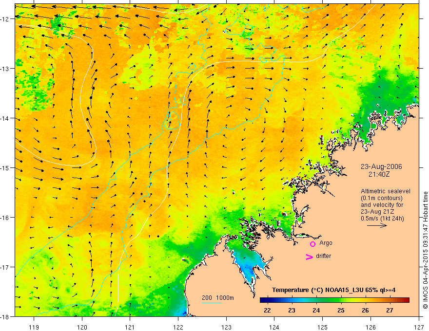The width and height of the screenshot is (429, 331).
Task: Click the color bar value 25
Action: [x=341, y=310]
